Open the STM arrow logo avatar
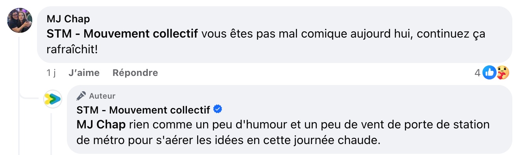Viewport: 521px width, 155px height. coord(53,99)
